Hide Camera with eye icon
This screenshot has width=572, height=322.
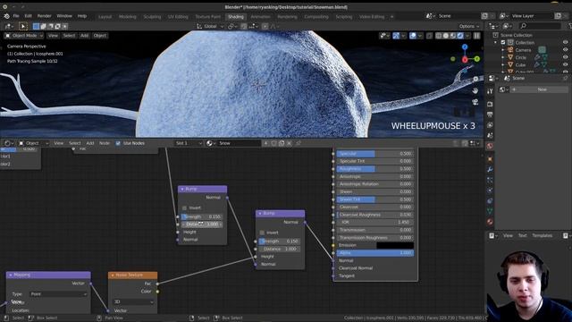pyautogui.click(x=566, y=50)
